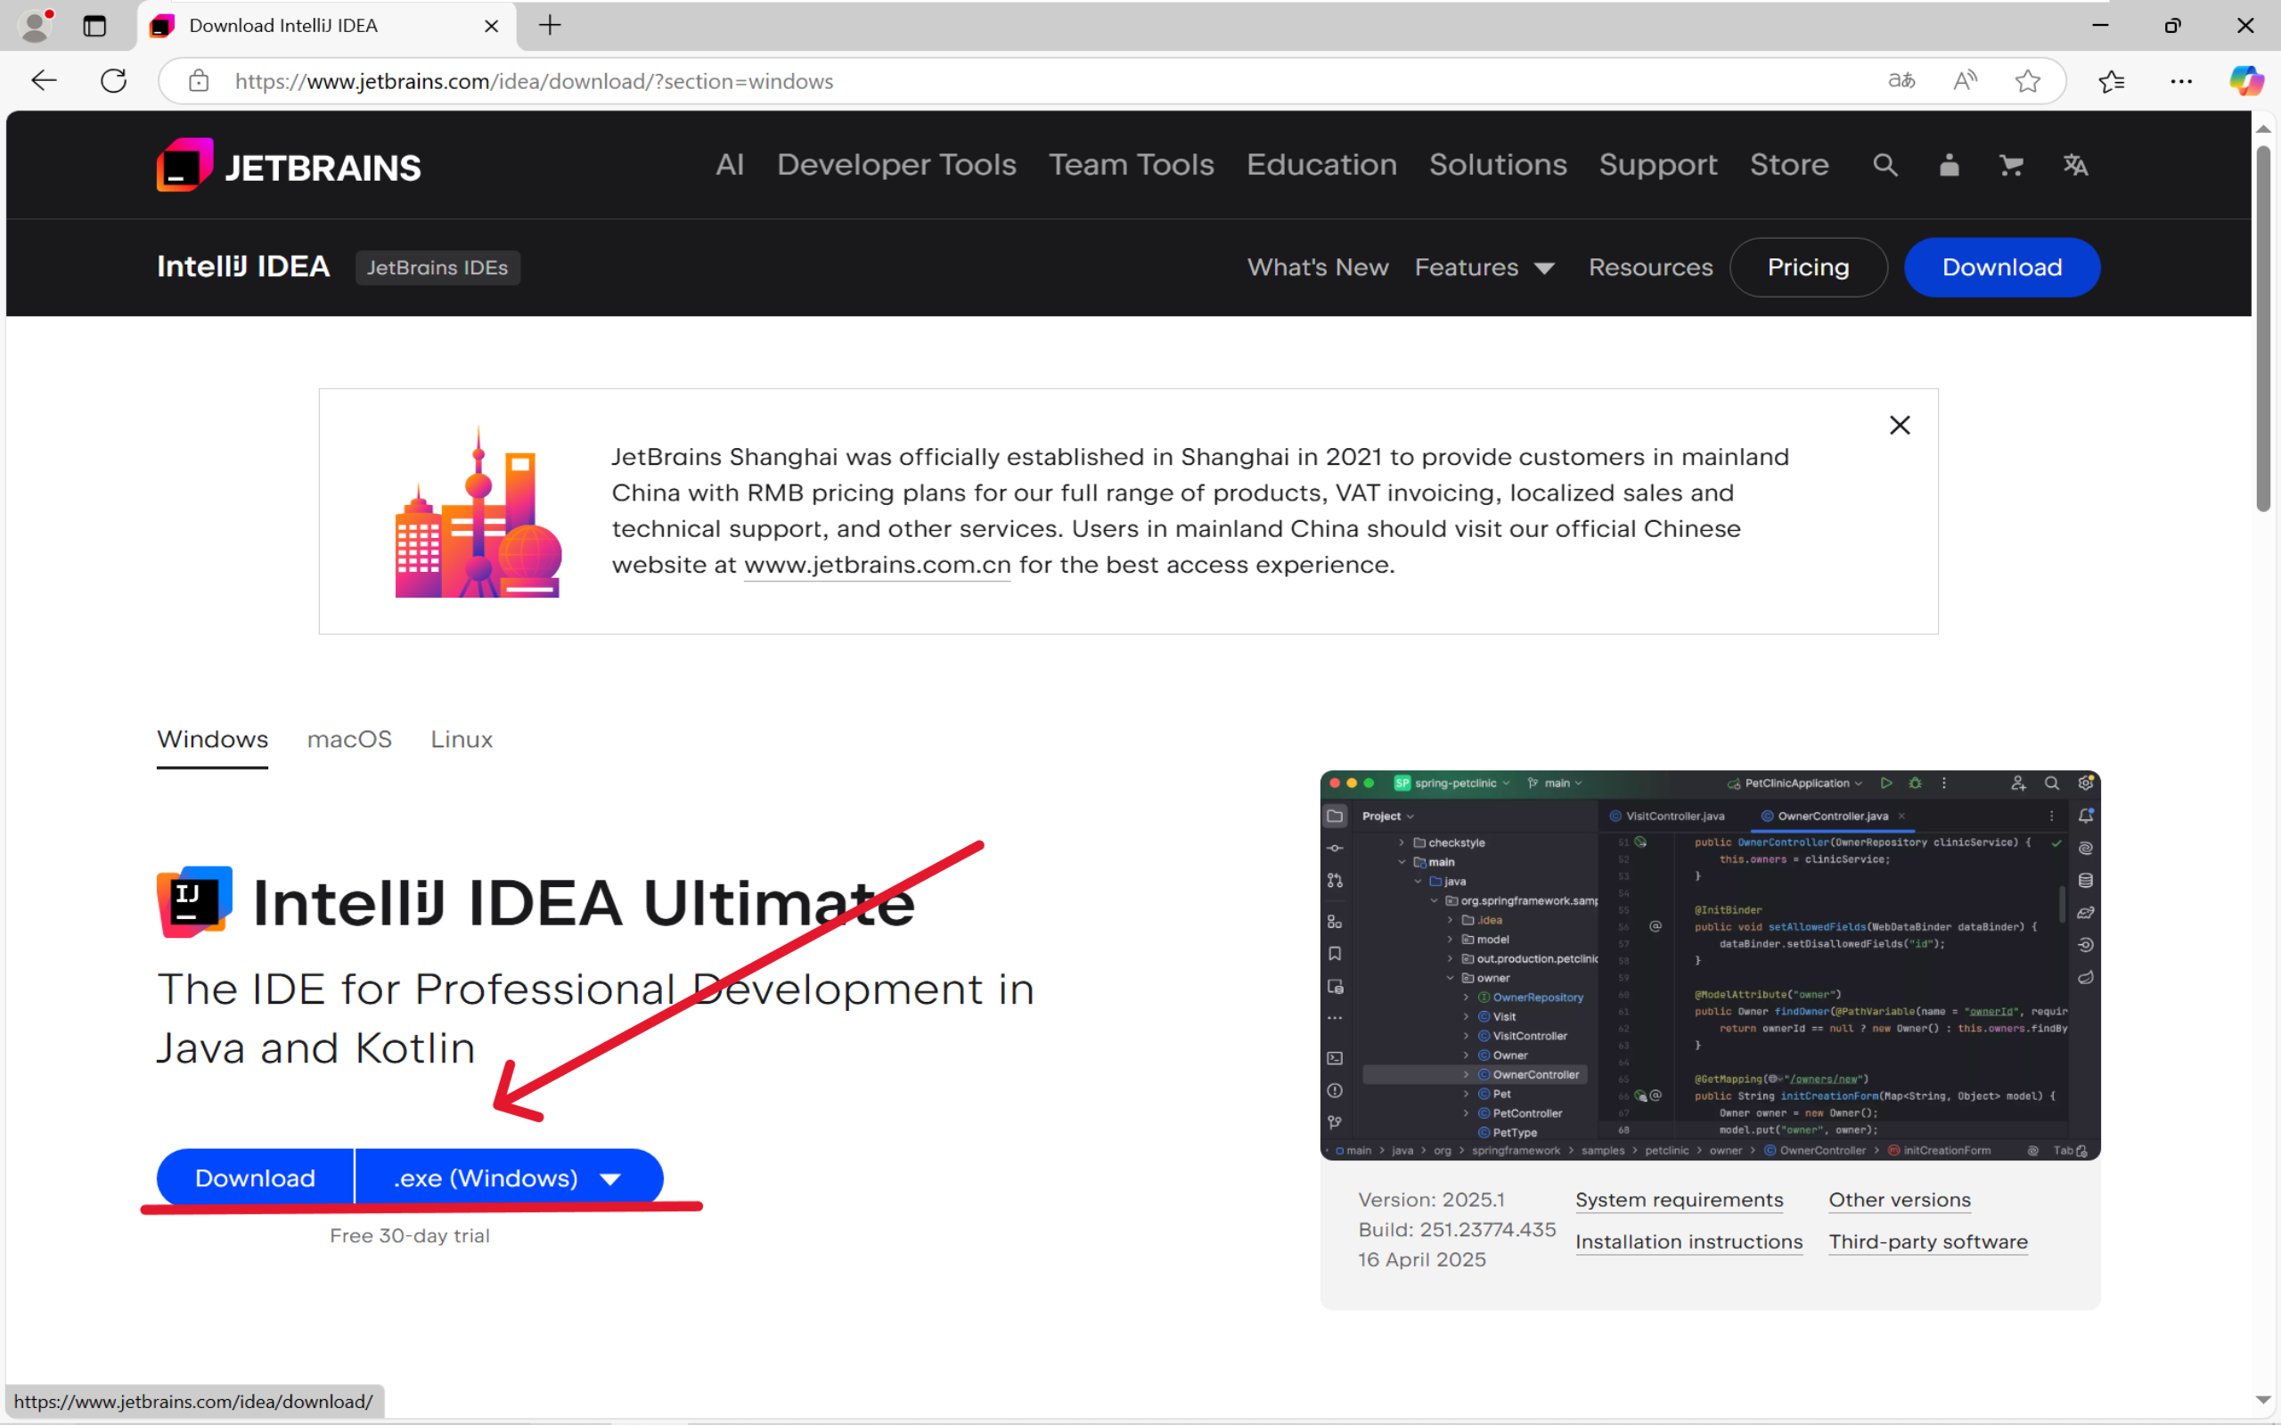
Task: Expand the Features dropdown
Action: (1484, 266)
